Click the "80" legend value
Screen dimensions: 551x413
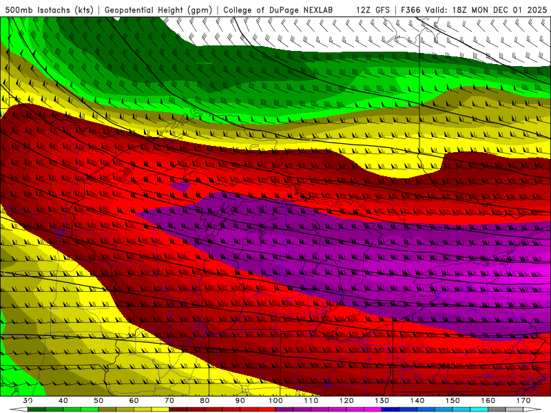tap(205, 401)
